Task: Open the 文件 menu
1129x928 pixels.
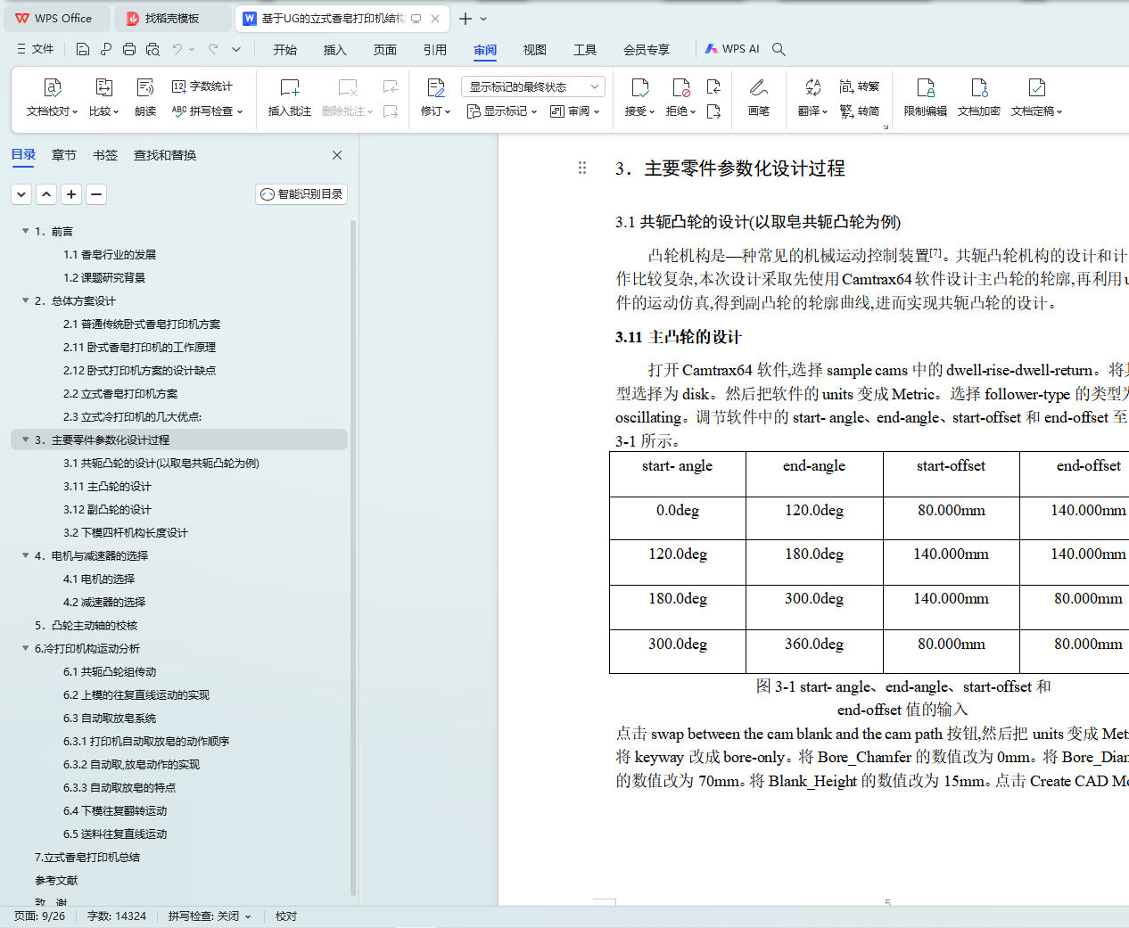Action: (36, 49)
